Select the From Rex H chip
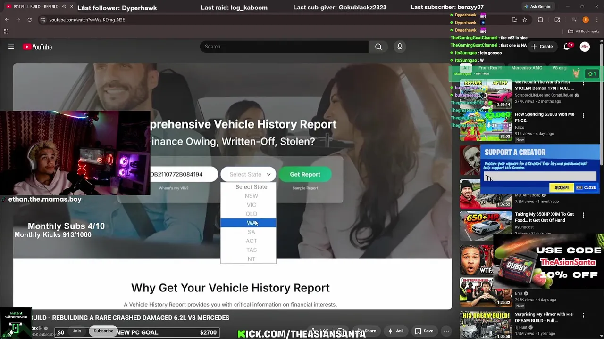Image resolution: width=604 pixels, height=339 pixels. click(x=490, y=68)
